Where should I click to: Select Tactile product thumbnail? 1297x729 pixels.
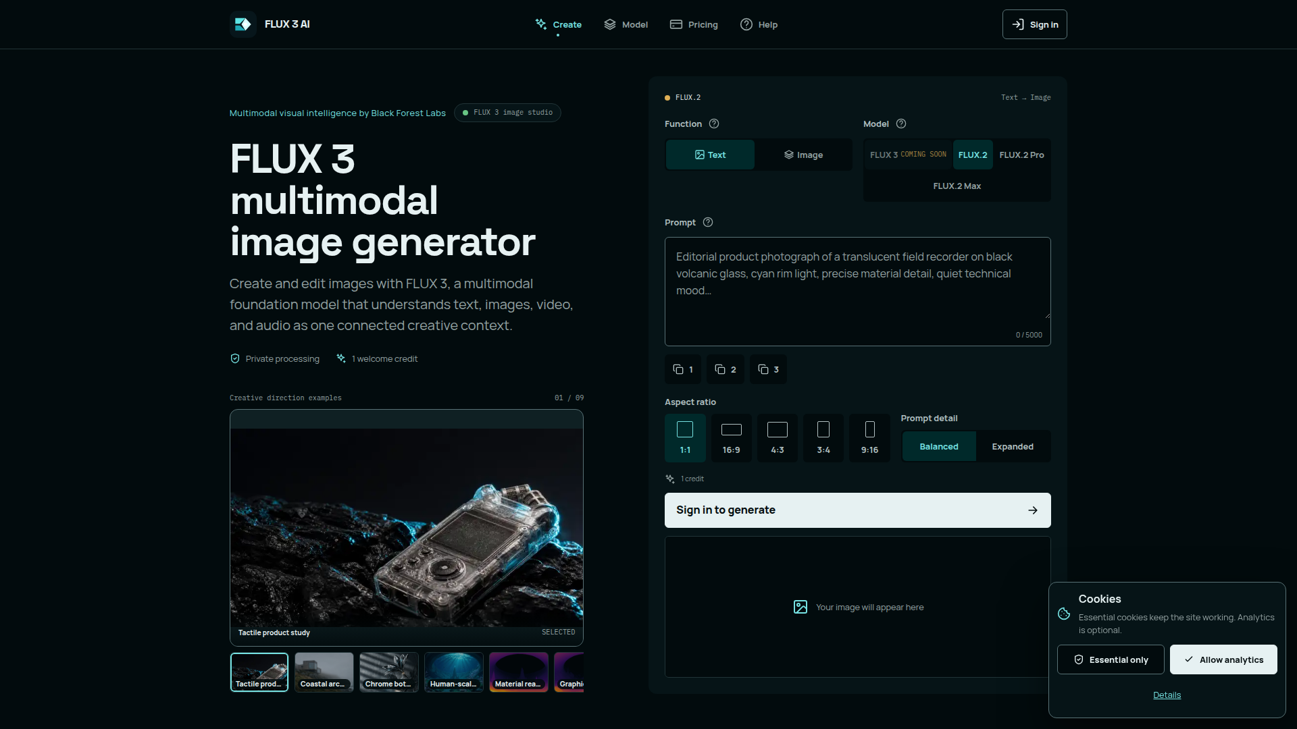[x=259, y=672]
